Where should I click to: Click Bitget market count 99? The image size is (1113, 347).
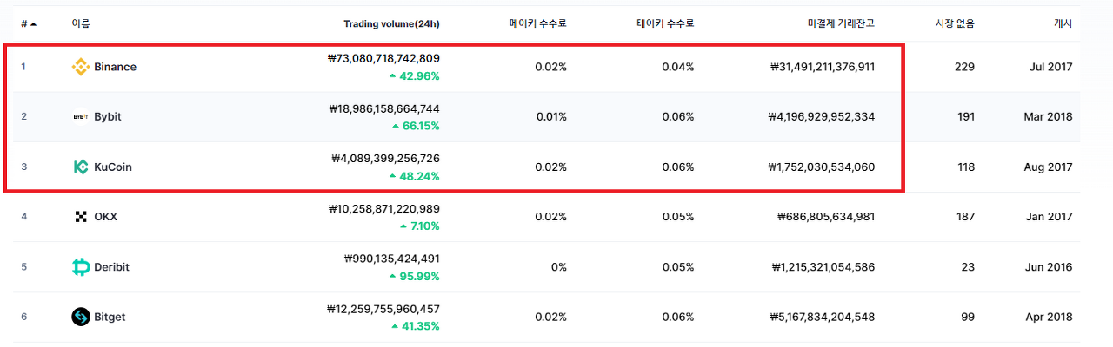click(x=968, y=317)
